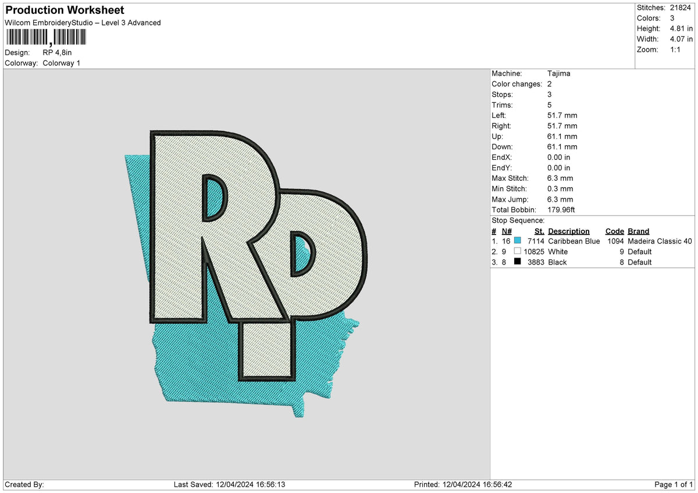Click the 'Description' column header
The width and height of the screenshot is (698, 493).
569,231
